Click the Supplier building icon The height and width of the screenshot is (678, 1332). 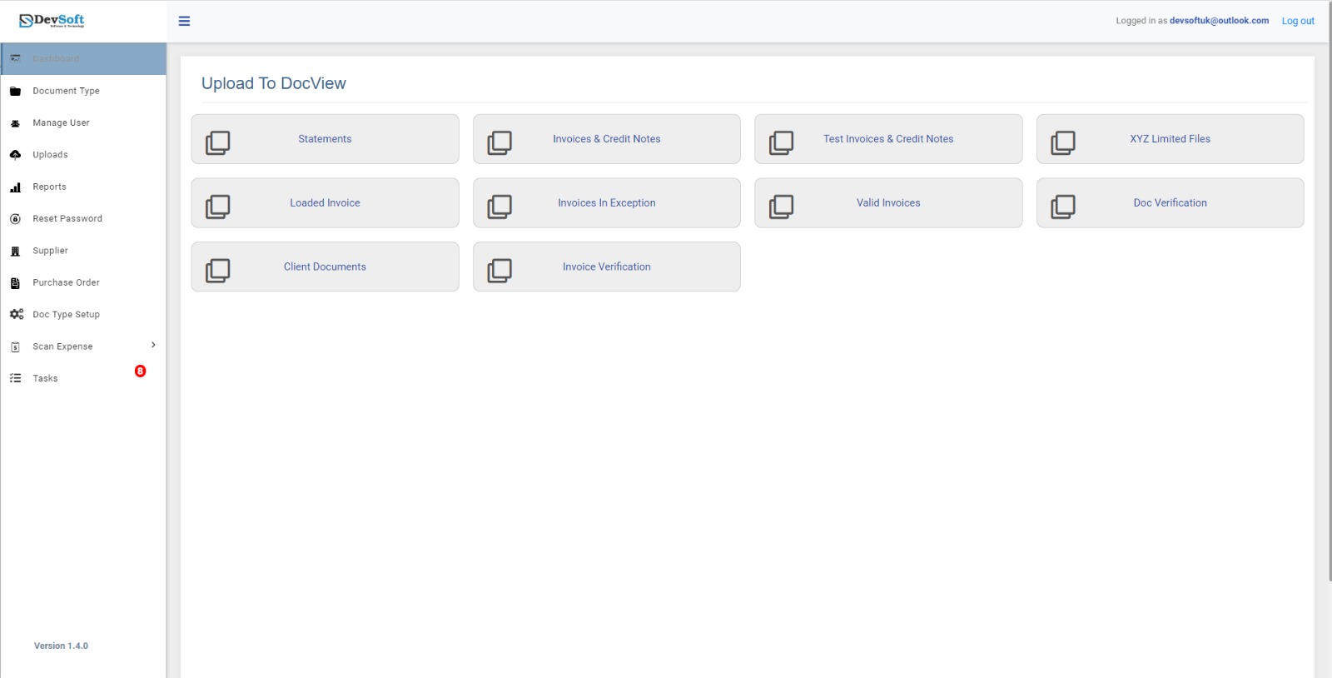coord(15,251)
